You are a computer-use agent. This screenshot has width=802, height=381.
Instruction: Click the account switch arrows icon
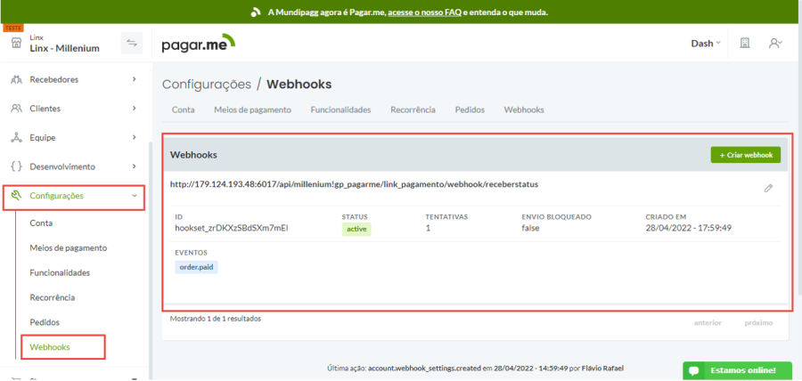[132, 44]
